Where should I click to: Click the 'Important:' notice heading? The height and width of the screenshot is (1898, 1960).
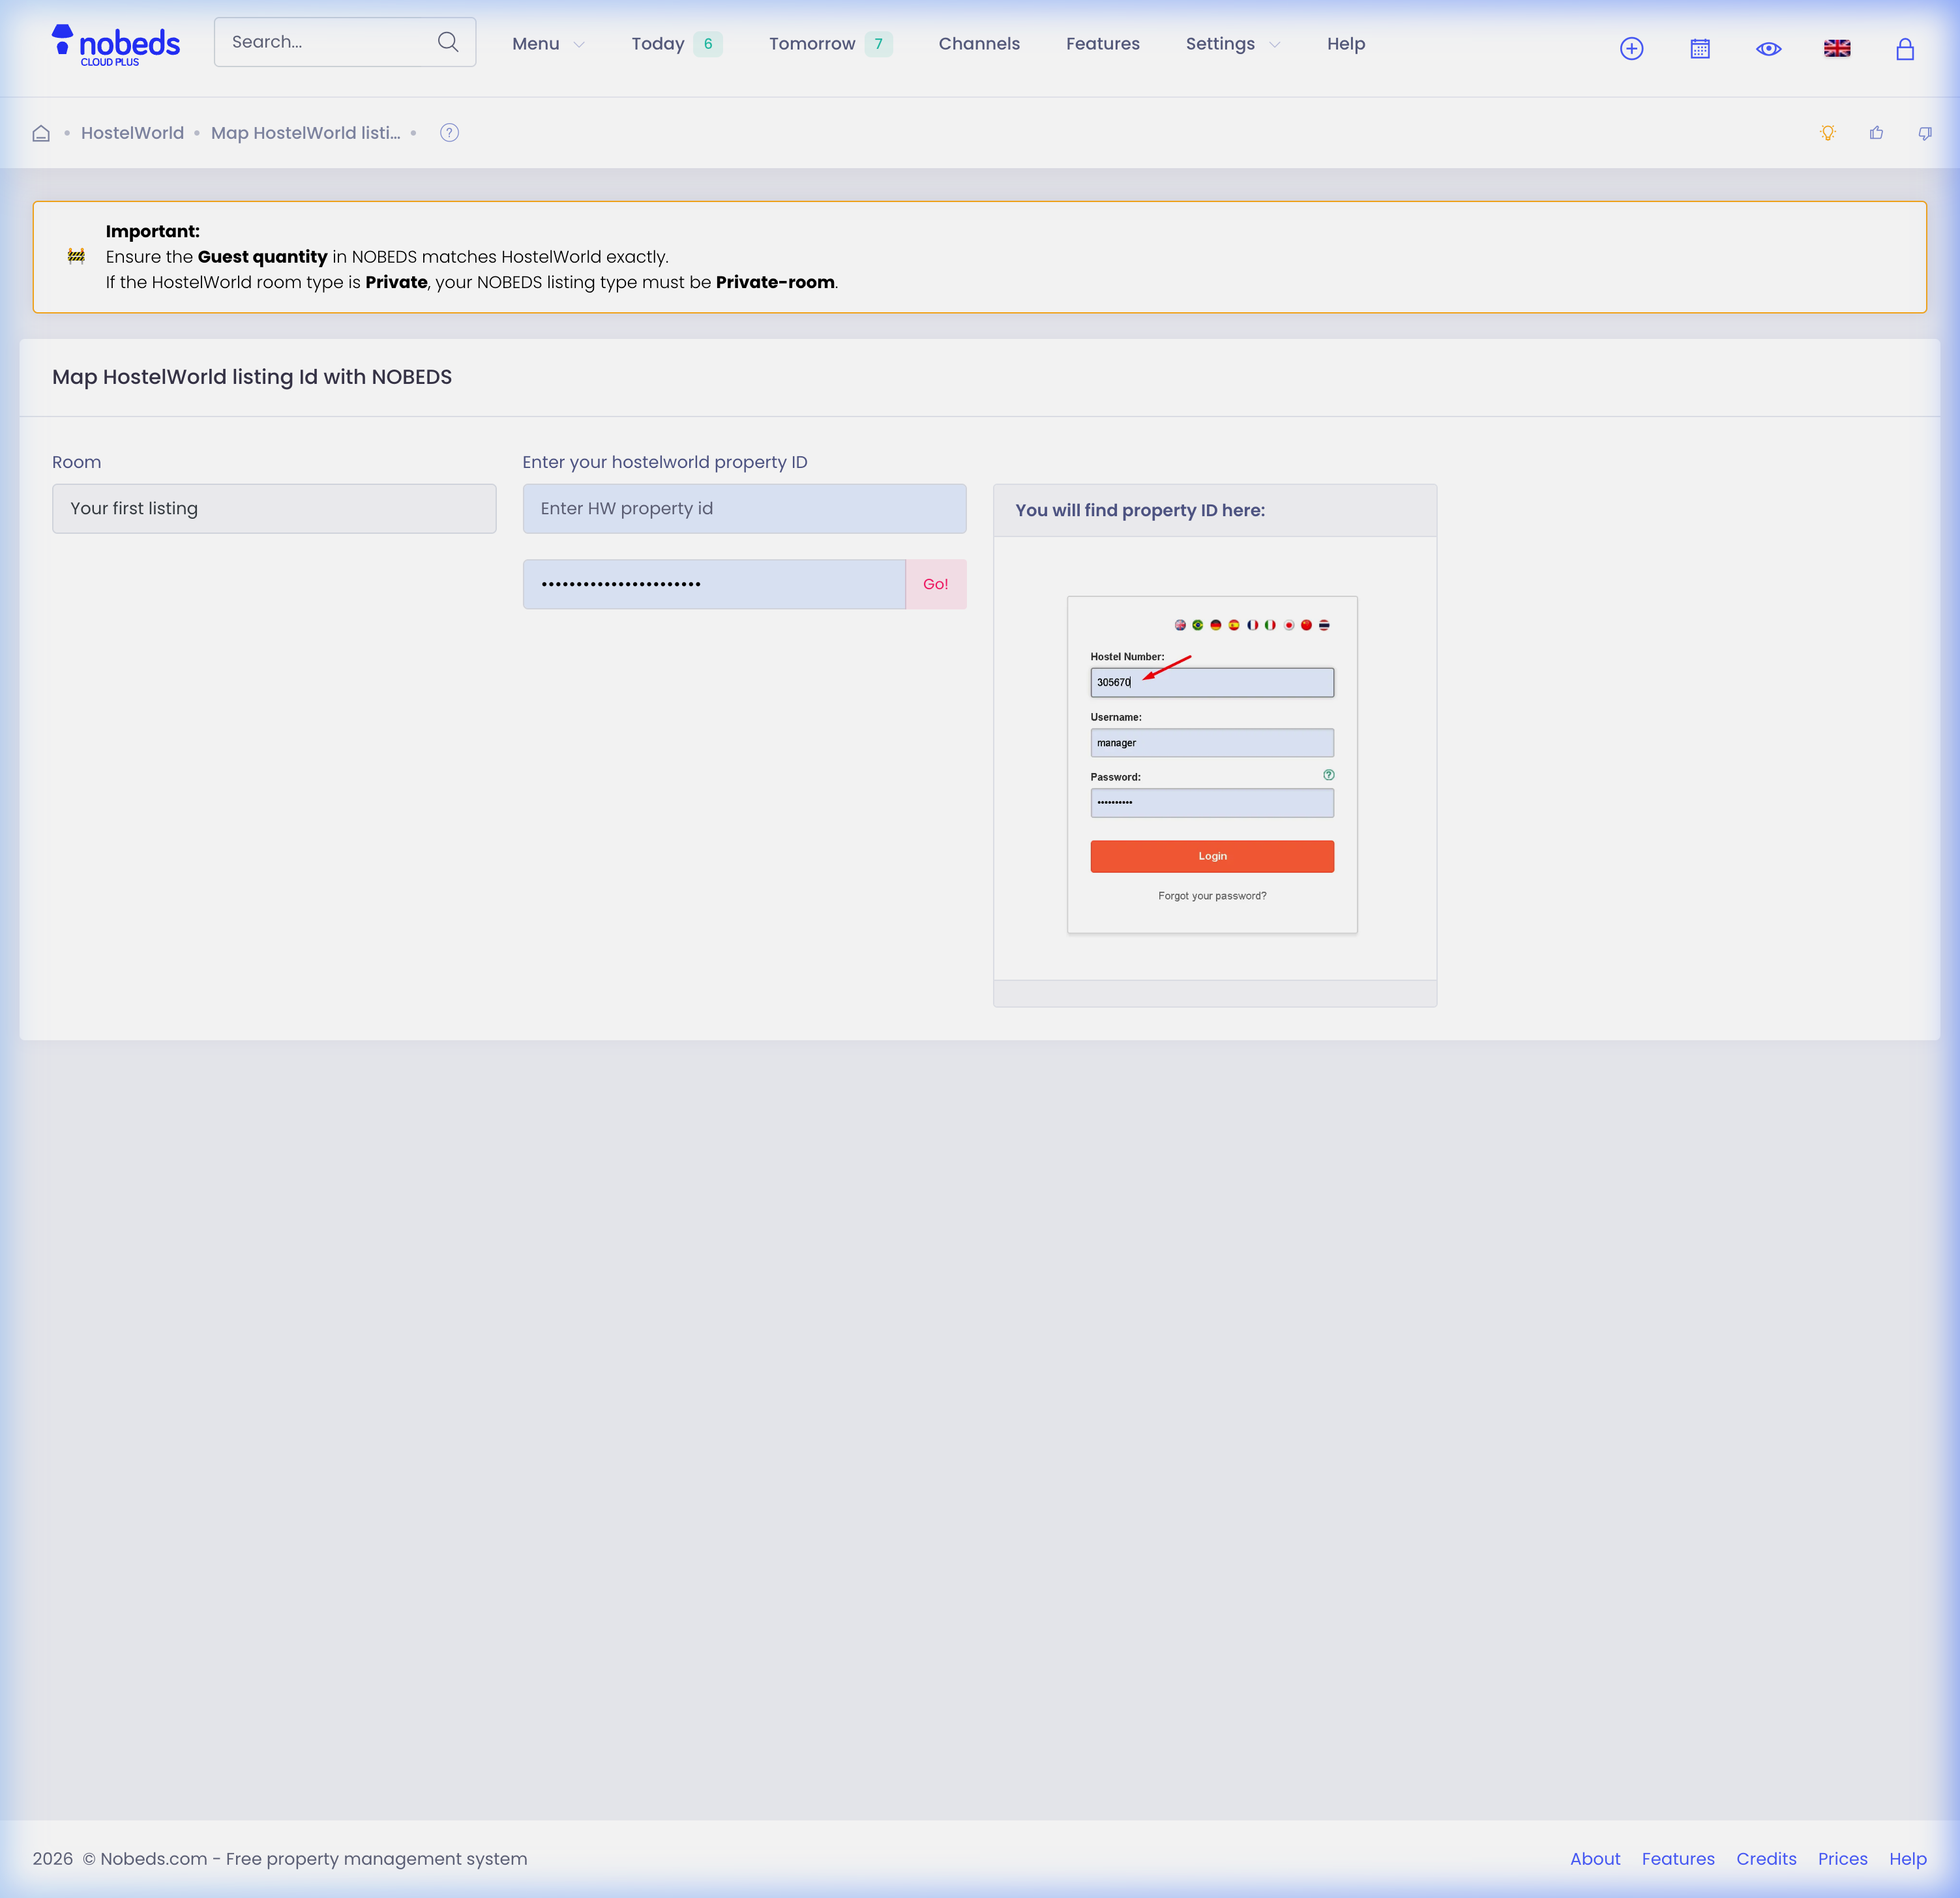click(x=153, y=231)
